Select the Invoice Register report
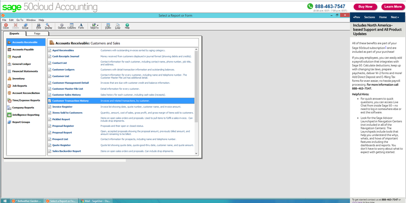 tap(121, 107)
